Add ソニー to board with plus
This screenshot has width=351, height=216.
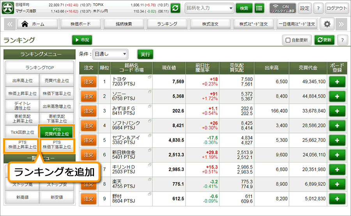[337, 96]
